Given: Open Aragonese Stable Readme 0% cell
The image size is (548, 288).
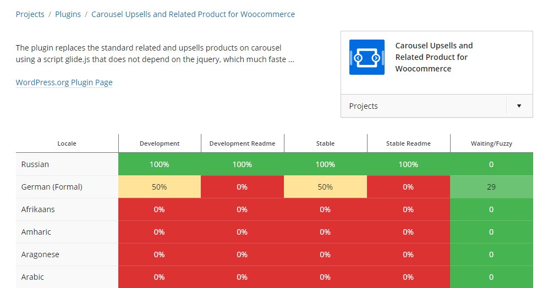Looking at the screenshot, I should (408, 254).
